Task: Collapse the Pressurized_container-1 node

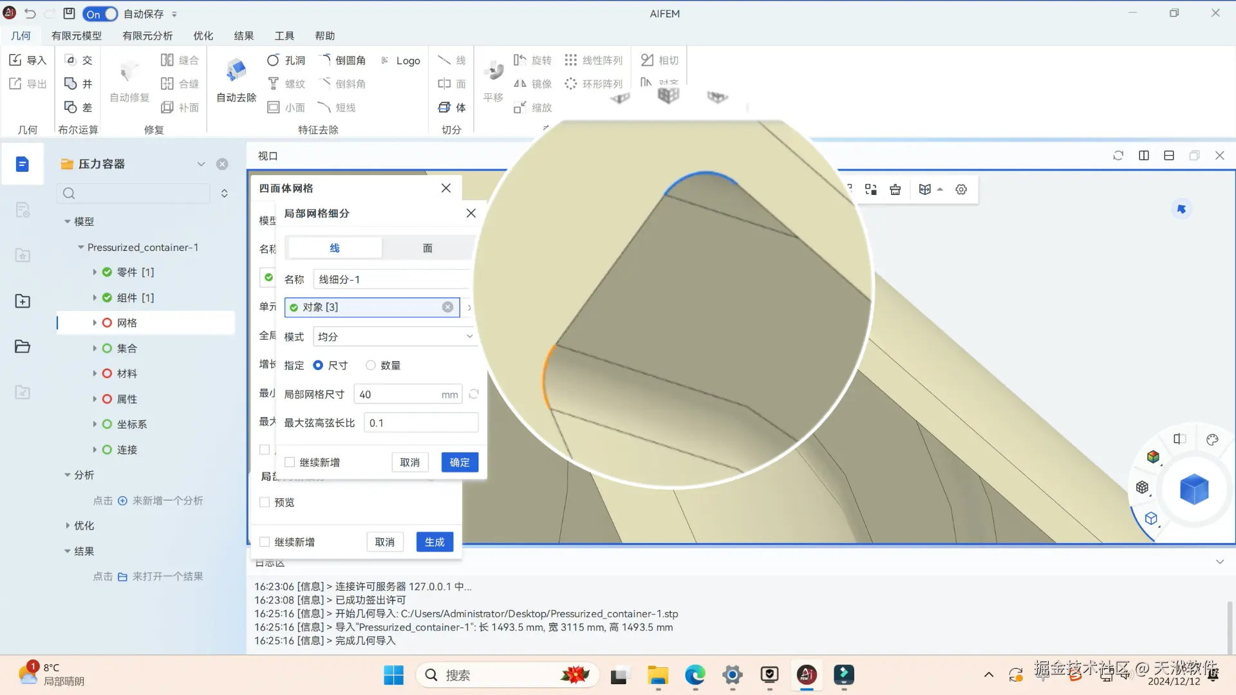Action: (x=81, y=247)
